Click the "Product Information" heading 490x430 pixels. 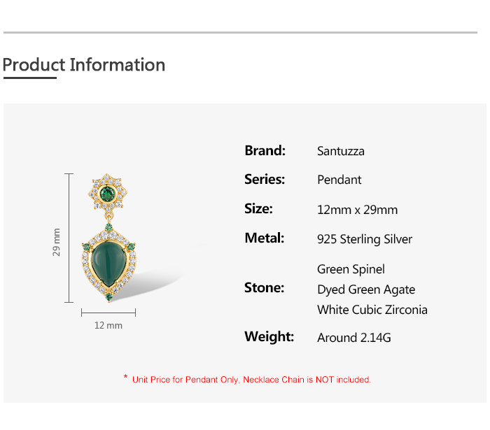coord(84,65)
